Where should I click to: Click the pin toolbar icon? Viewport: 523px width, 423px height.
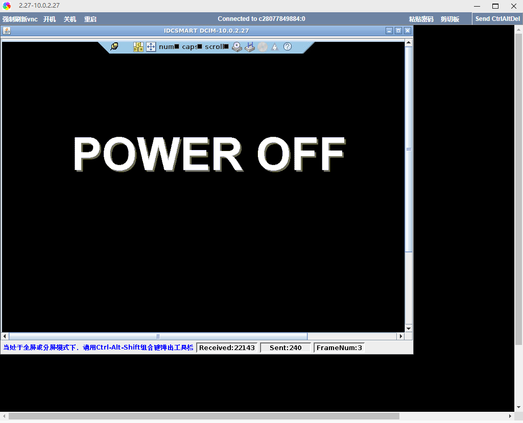tap(114, 46)
